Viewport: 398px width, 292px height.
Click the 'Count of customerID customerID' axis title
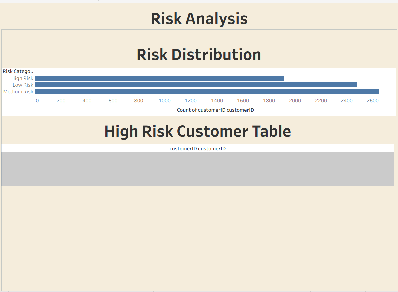(x=215, y=110)
